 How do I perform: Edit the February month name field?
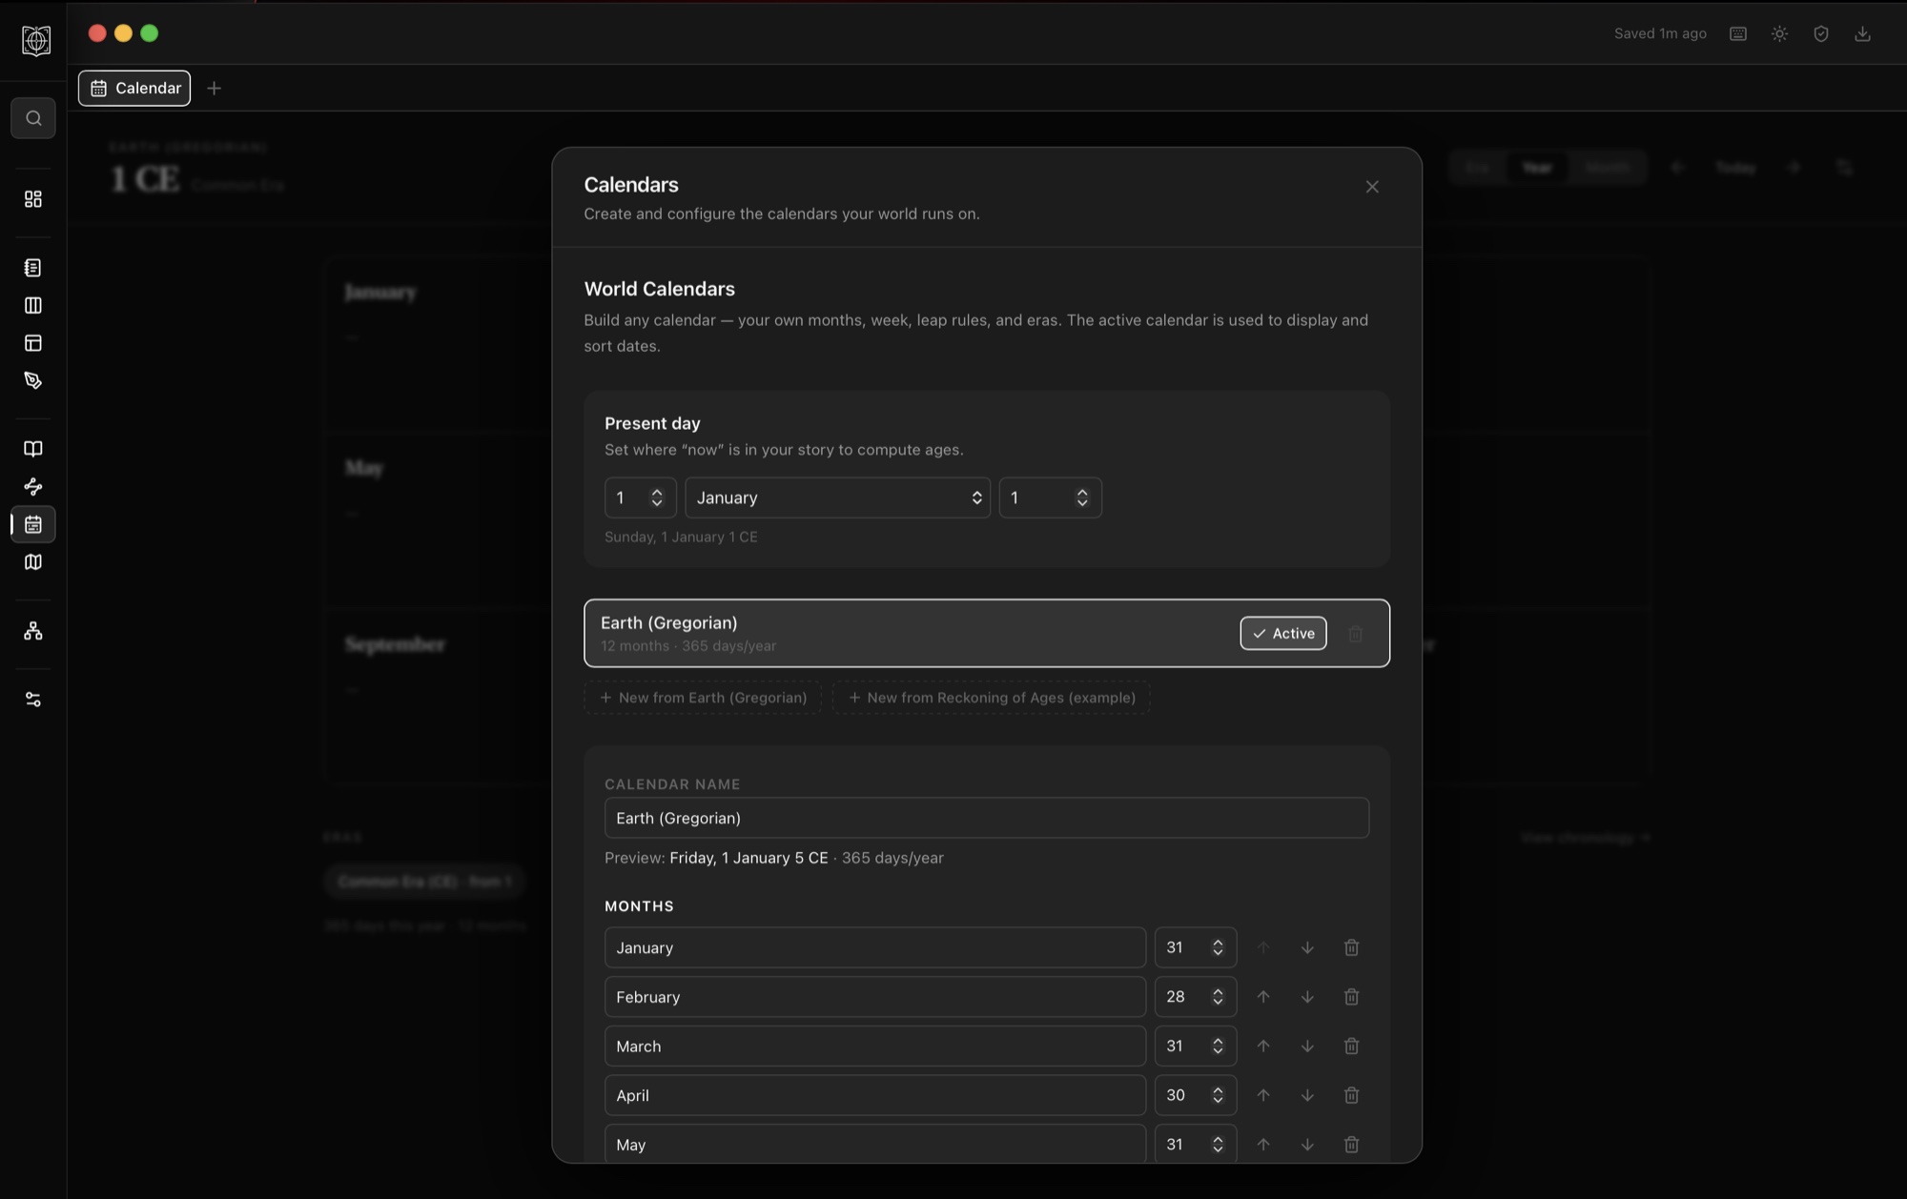pyautogui.click(x=875, y=997)
